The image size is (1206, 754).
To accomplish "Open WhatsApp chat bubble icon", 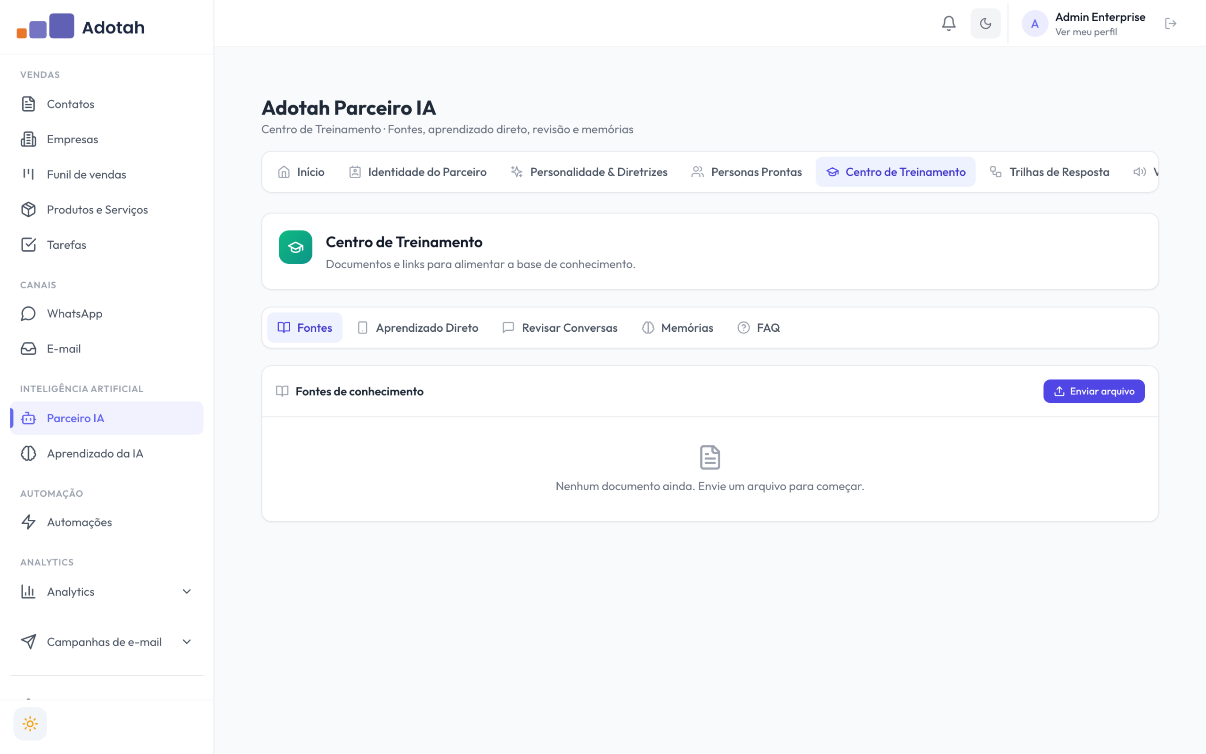I will [28, 313].
